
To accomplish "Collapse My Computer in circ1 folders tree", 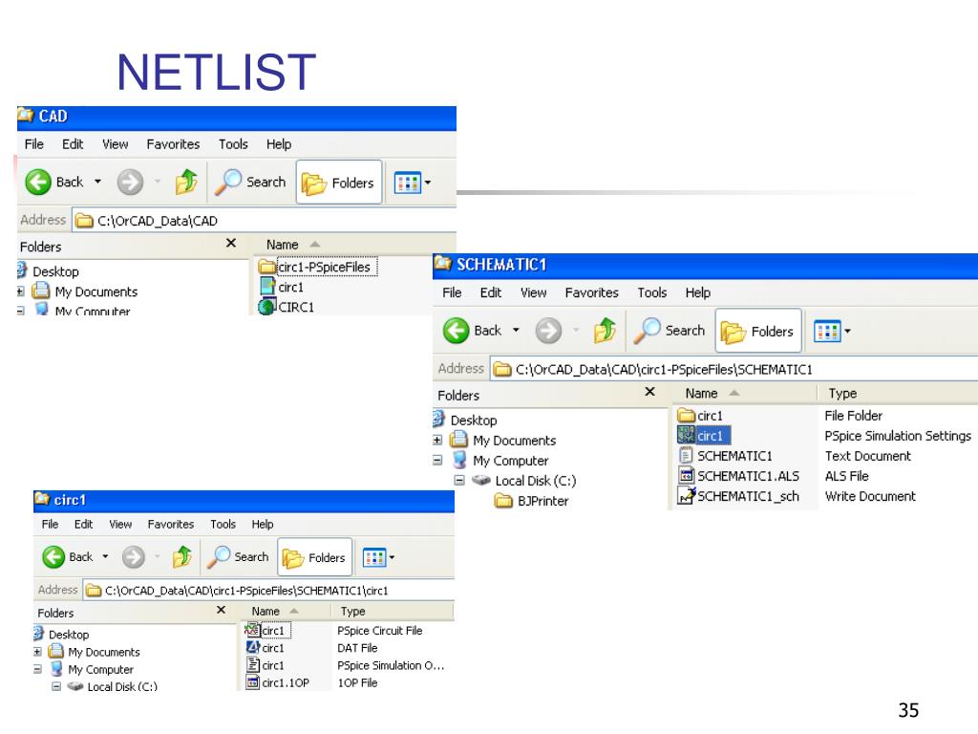I will pos(37,669).
